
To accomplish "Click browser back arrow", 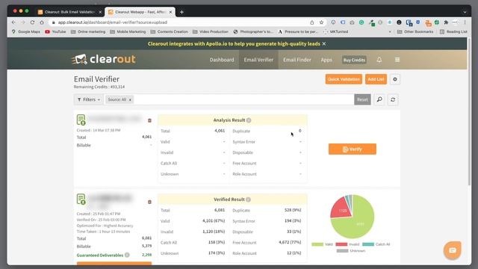I will coord(13,22).
